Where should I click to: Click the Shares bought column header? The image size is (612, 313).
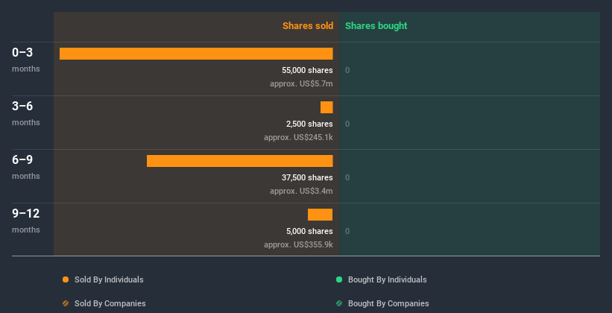point(376,26)
